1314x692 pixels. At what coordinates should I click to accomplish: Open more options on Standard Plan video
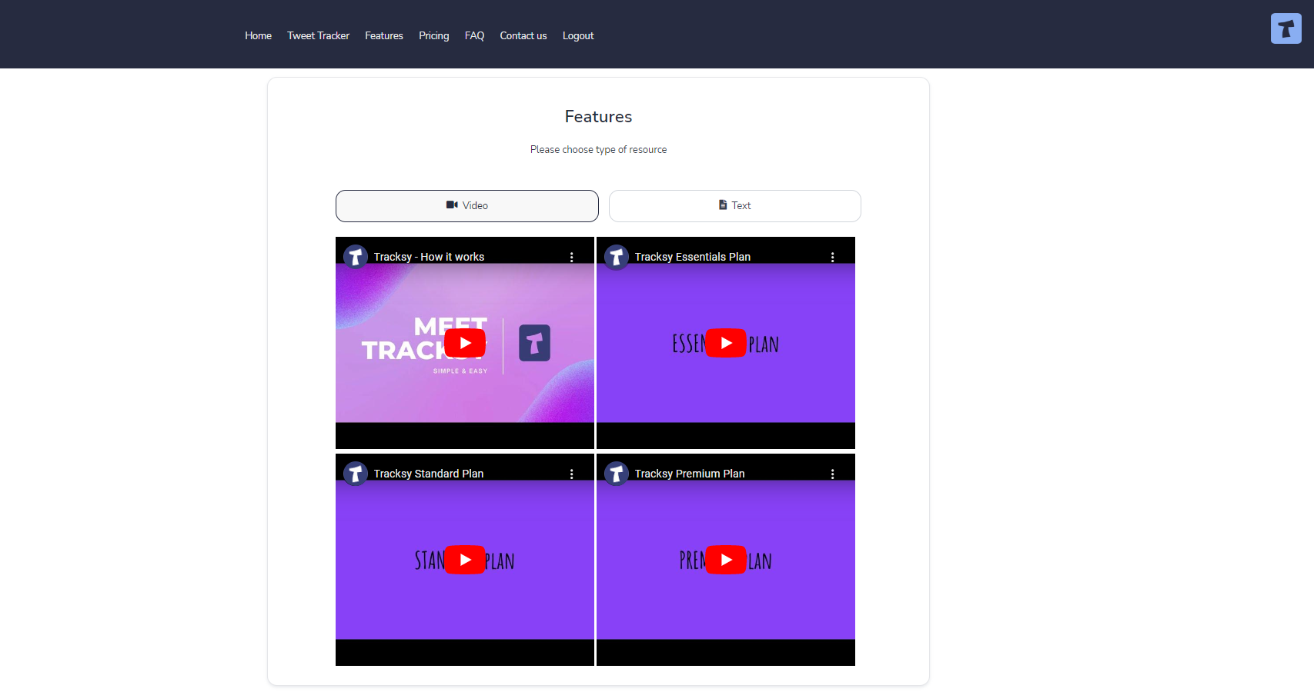pos(571,474)
